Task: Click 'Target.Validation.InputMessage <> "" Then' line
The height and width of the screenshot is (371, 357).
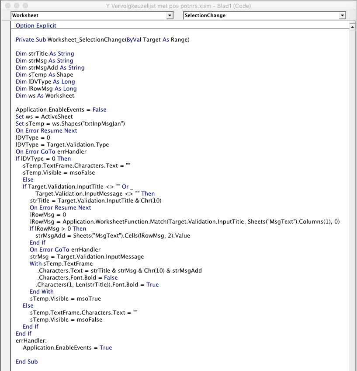Action: pos(95,193)
